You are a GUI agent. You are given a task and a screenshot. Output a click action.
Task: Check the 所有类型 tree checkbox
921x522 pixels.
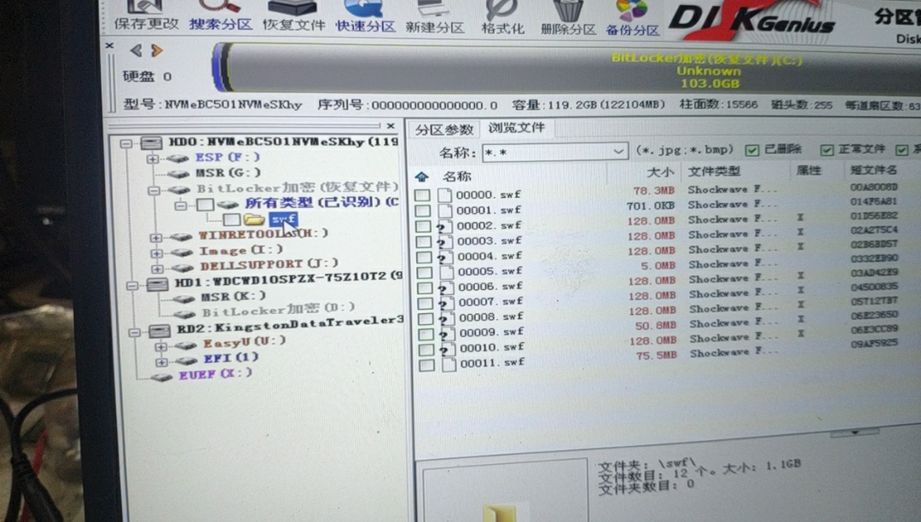pyautogui.click(x=205, y=205)
